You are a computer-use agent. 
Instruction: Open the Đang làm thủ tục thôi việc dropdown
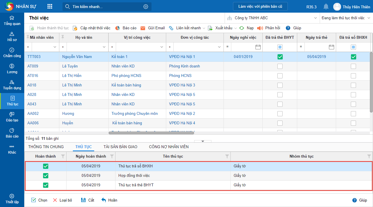coord(369,18)
